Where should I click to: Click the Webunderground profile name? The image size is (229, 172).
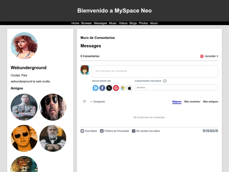click(28, 68)
